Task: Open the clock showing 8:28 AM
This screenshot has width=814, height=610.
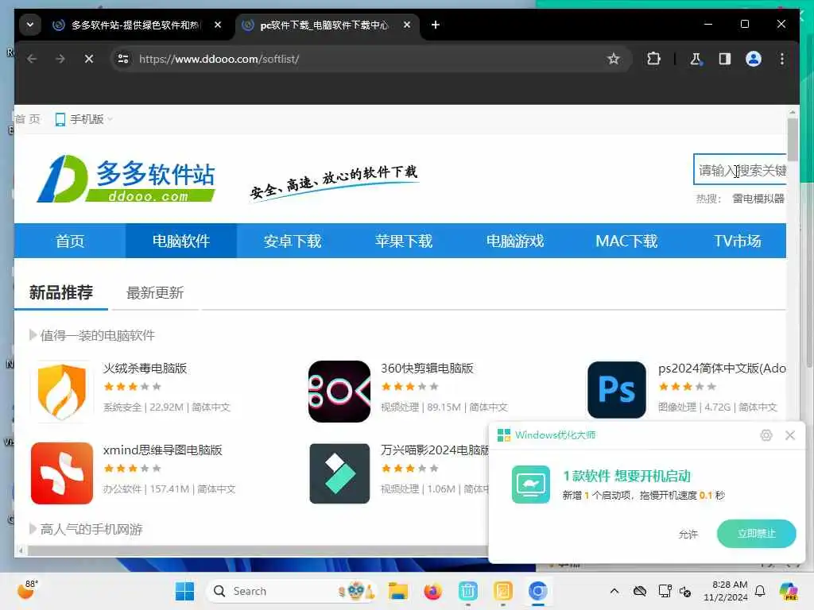Action: [x=725, y=591]
